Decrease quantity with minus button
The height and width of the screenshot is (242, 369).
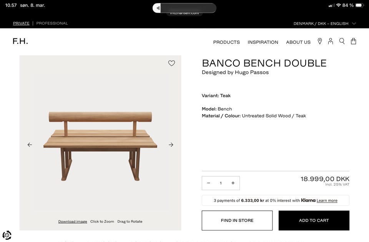tap(209, 183)
